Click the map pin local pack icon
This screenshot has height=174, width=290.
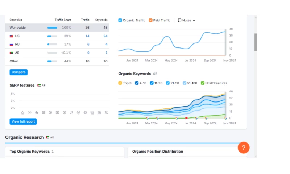[x=78, y=112]
